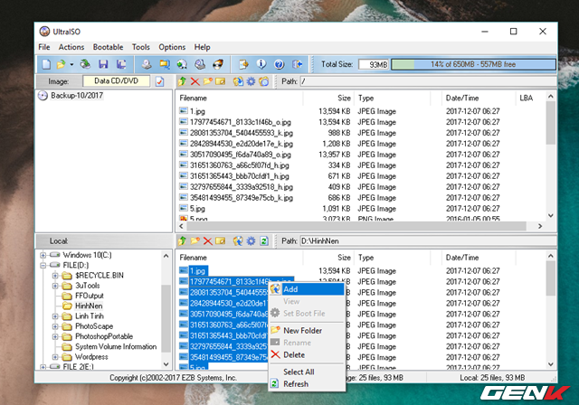This screenshot has height=405, width=579.
Task: Open the Help menu
Action: [202, 47]
